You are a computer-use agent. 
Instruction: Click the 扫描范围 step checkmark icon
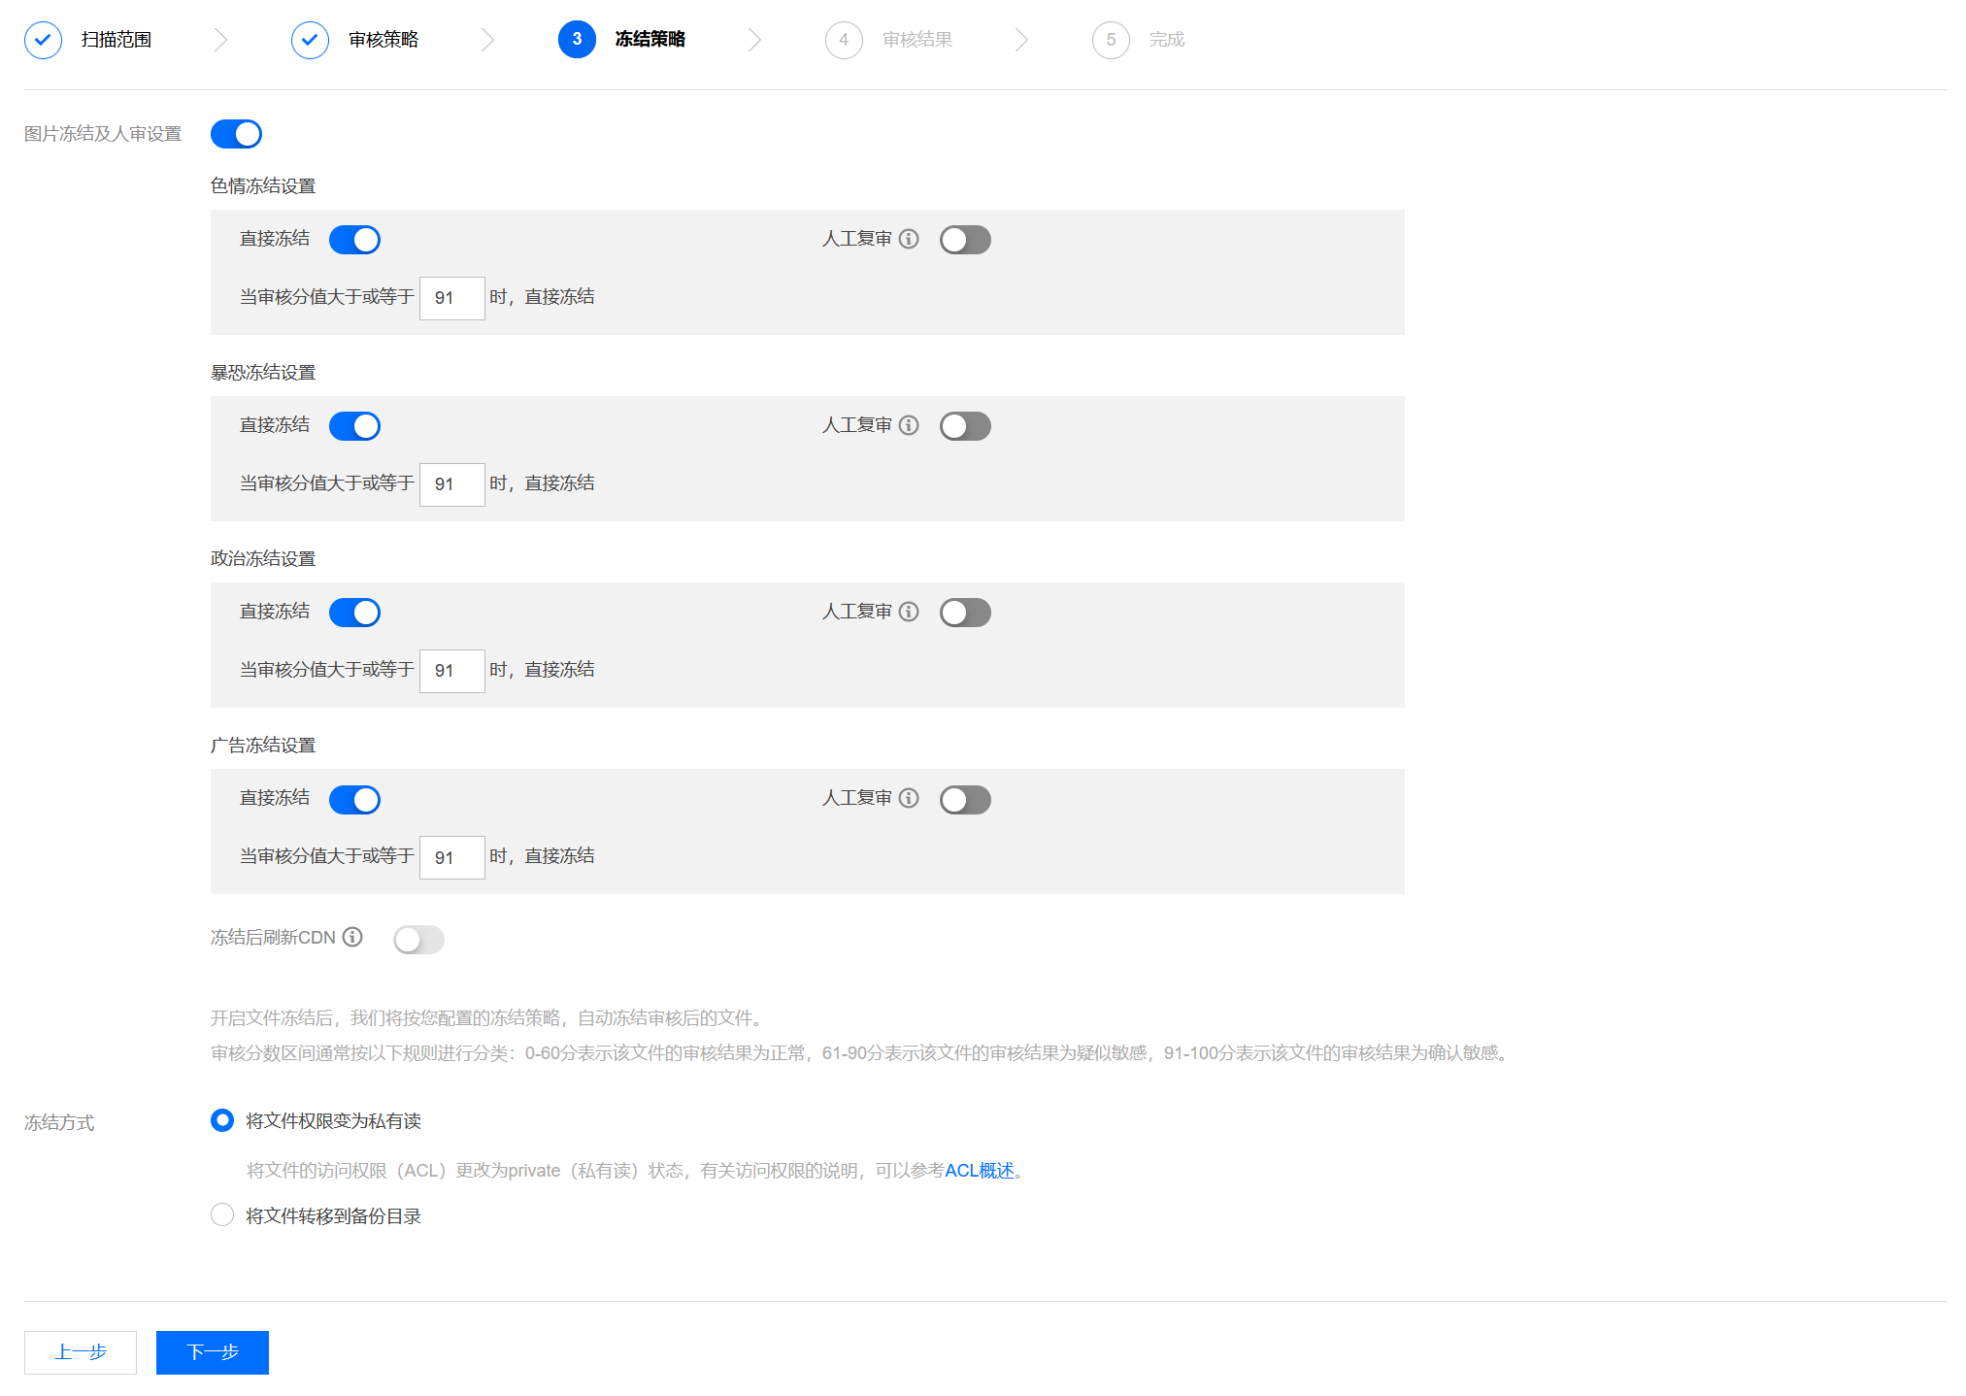pyautogui.click(x=43, y=40)
